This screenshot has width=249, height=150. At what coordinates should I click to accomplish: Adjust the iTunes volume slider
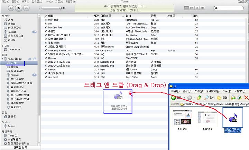(52, 8)
